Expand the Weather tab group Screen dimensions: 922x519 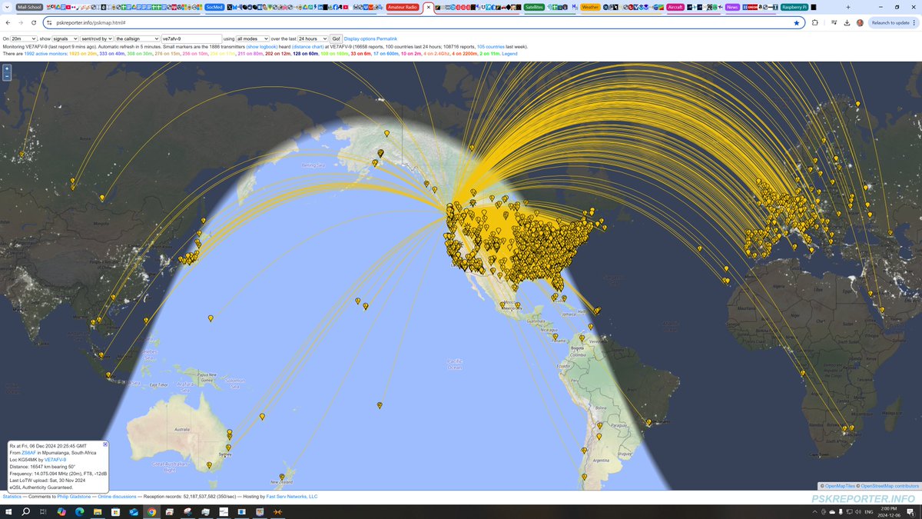click(590, 7)
